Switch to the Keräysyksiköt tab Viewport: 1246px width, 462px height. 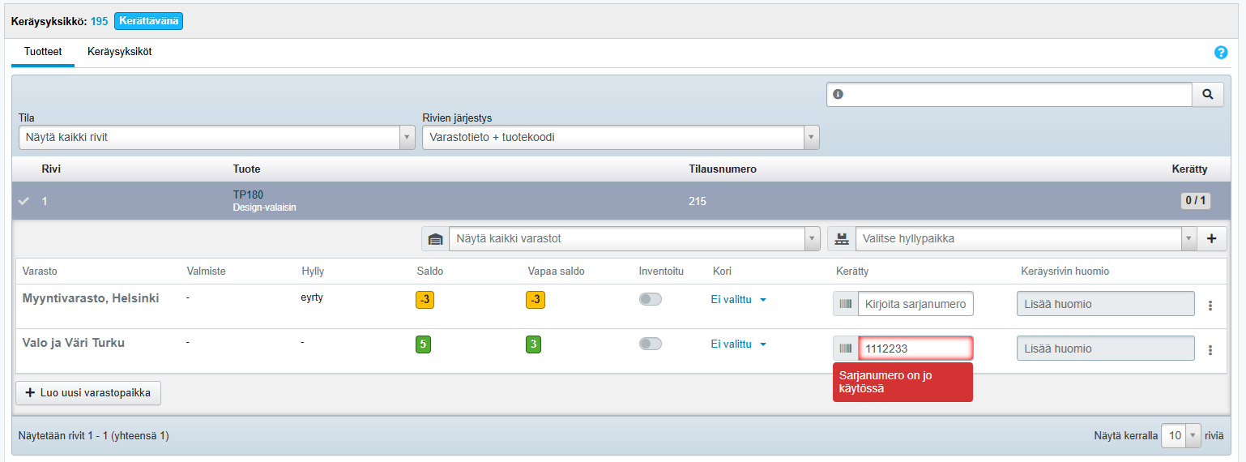tap(119, 52)
